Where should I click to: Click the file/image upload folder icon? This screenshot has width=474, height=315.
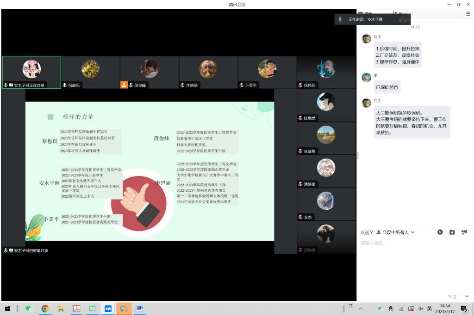(x=452, y=232)
